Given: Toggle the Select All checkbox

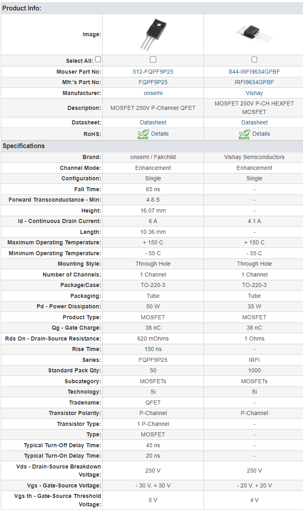Looking at the screenshot, I should point(98,60).
